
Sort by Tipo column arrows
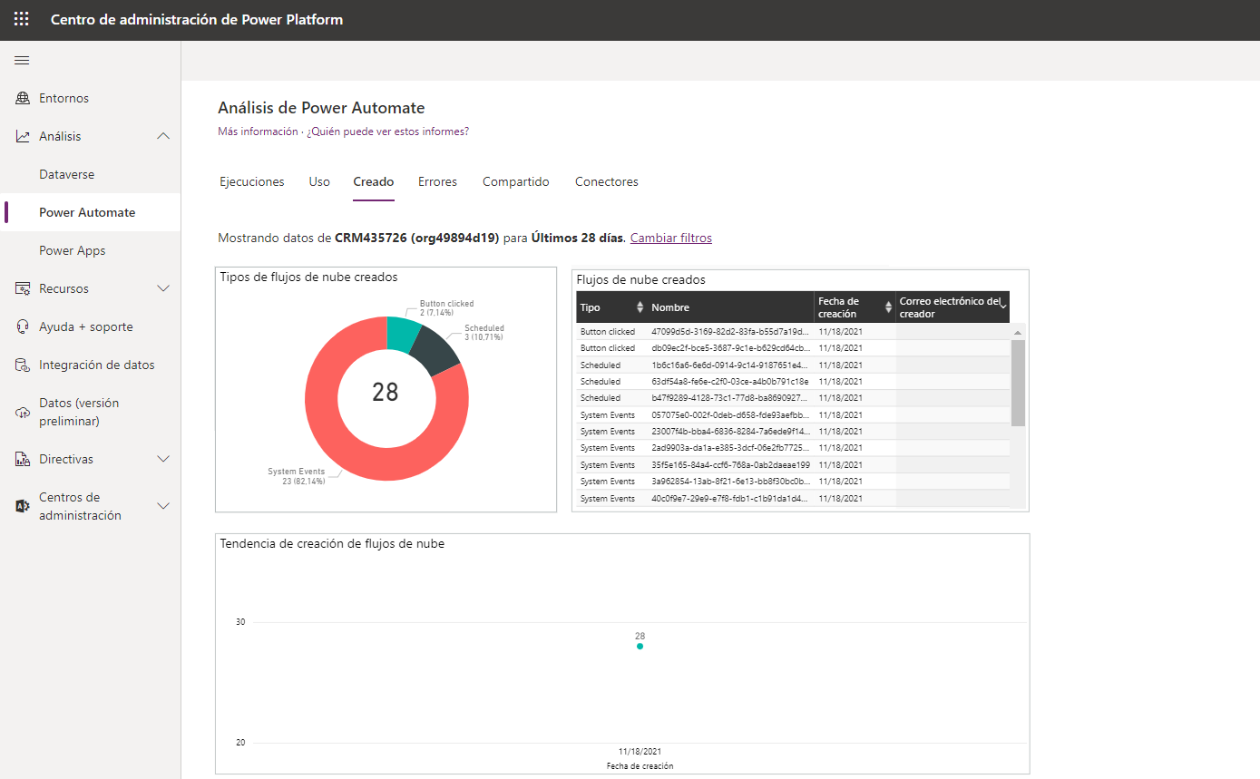coord(640,307)
